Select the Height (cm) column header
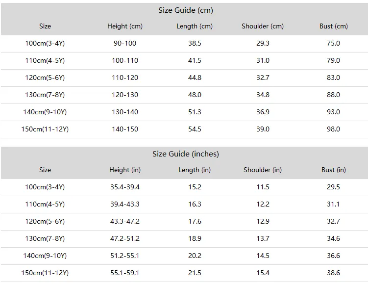Image resolution: width=368 pixels, height=284 pixels. [125, 26]
